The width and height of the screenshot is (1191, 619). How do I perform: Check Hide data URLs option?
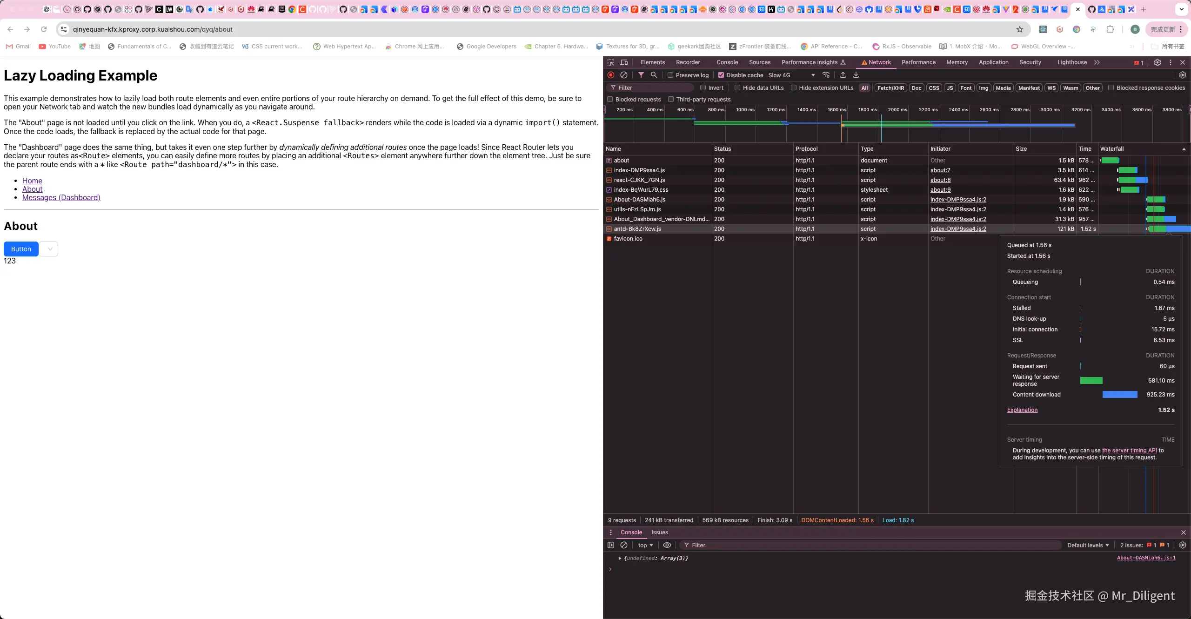coord(737,87)
